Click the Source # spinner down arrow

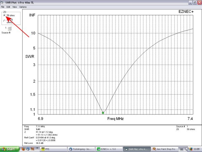pyautogui.click(x=9, y=29)
